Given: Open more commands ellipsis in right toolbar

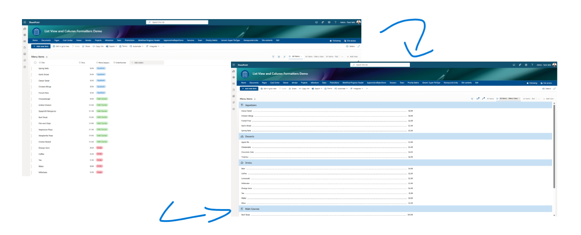Looking at the screenshot, I should click(x=367, y=88).
